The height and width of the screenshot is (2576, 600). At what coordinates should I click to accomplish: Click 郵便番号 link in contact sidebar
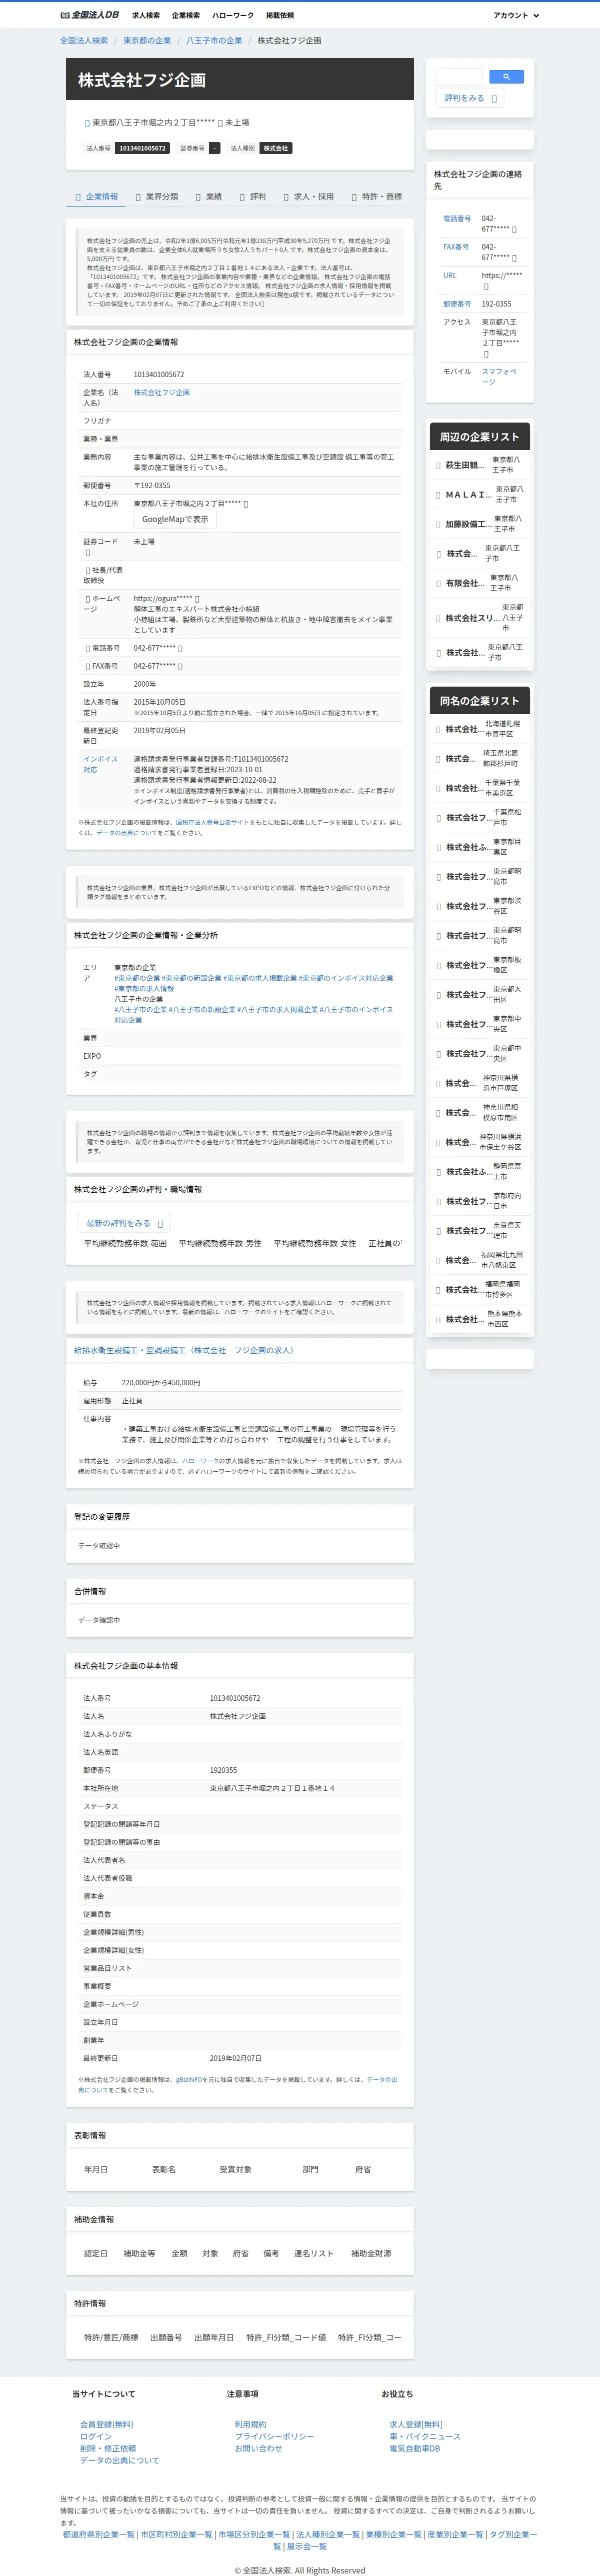click(x=457, y=304)
